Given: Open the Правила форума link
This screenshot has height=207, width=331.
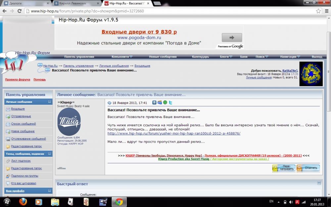Looking at the screenshot, I should (x=18, y=79).
